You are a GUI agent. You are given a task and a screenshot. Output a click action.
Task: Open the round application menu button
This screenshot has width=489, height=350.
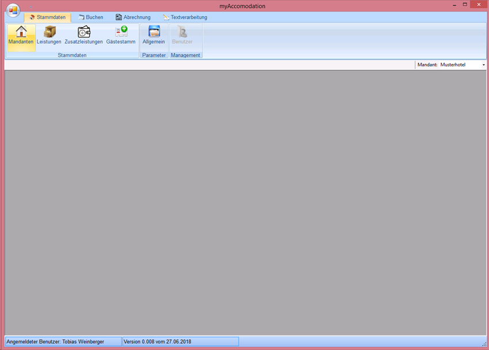click(13, 10)
